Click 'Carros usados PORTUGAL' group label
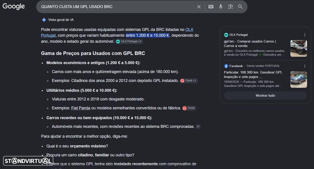Screen dimensions: 314x169 tap(263, 66)
